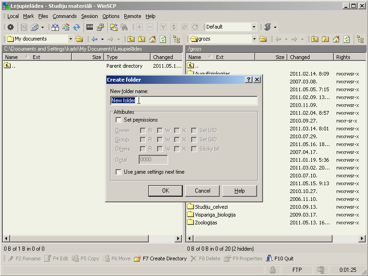Toggle Group X permission checkbox
Screen dimensions: 368x276
click(x=177, y=140)
